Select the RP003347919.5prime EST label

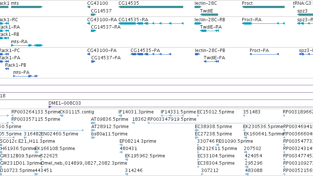[x=172, y=119]
